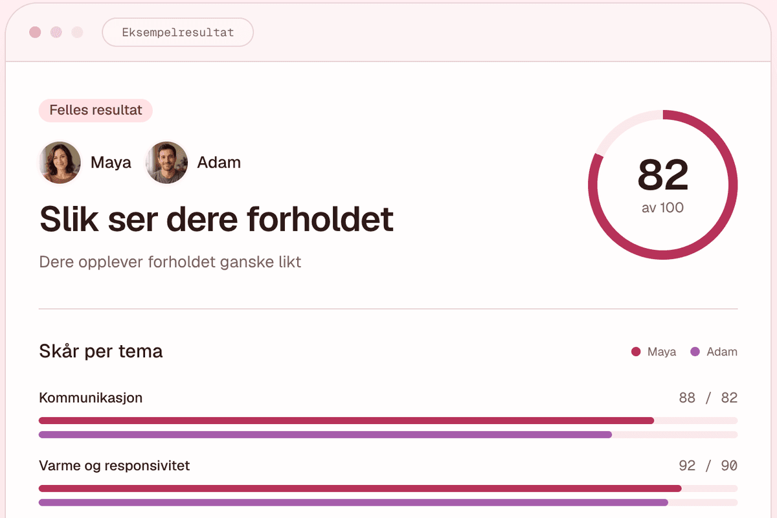Click the middle window dot in title bar
The width and height of the screenshot is (777, 518).
56,32
